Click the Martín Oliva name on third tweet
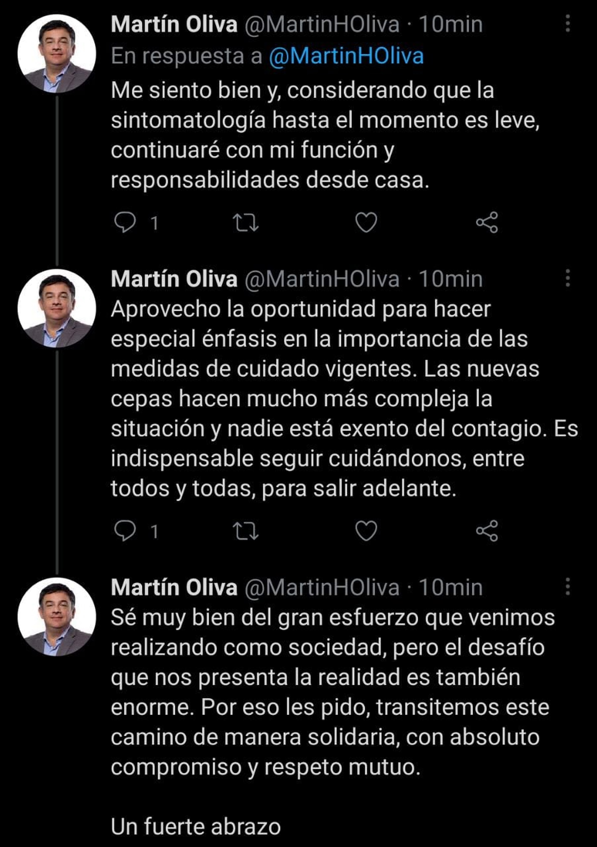This screenshot has height=847, width=597. click(174, 587)
